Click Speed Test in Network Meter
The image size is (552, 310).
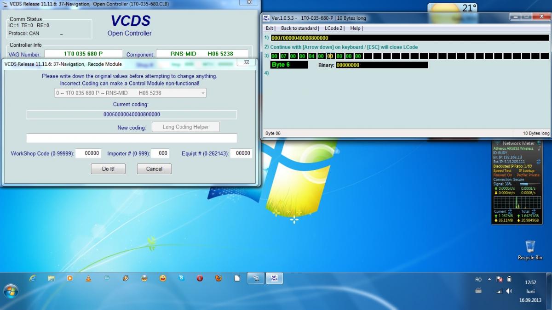point(502,170)
